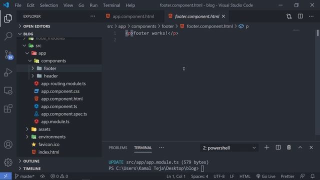Click the remote window indicator in status bar
Image resolution: width=320 pixels, height=180 pixels.
(5, 176)
